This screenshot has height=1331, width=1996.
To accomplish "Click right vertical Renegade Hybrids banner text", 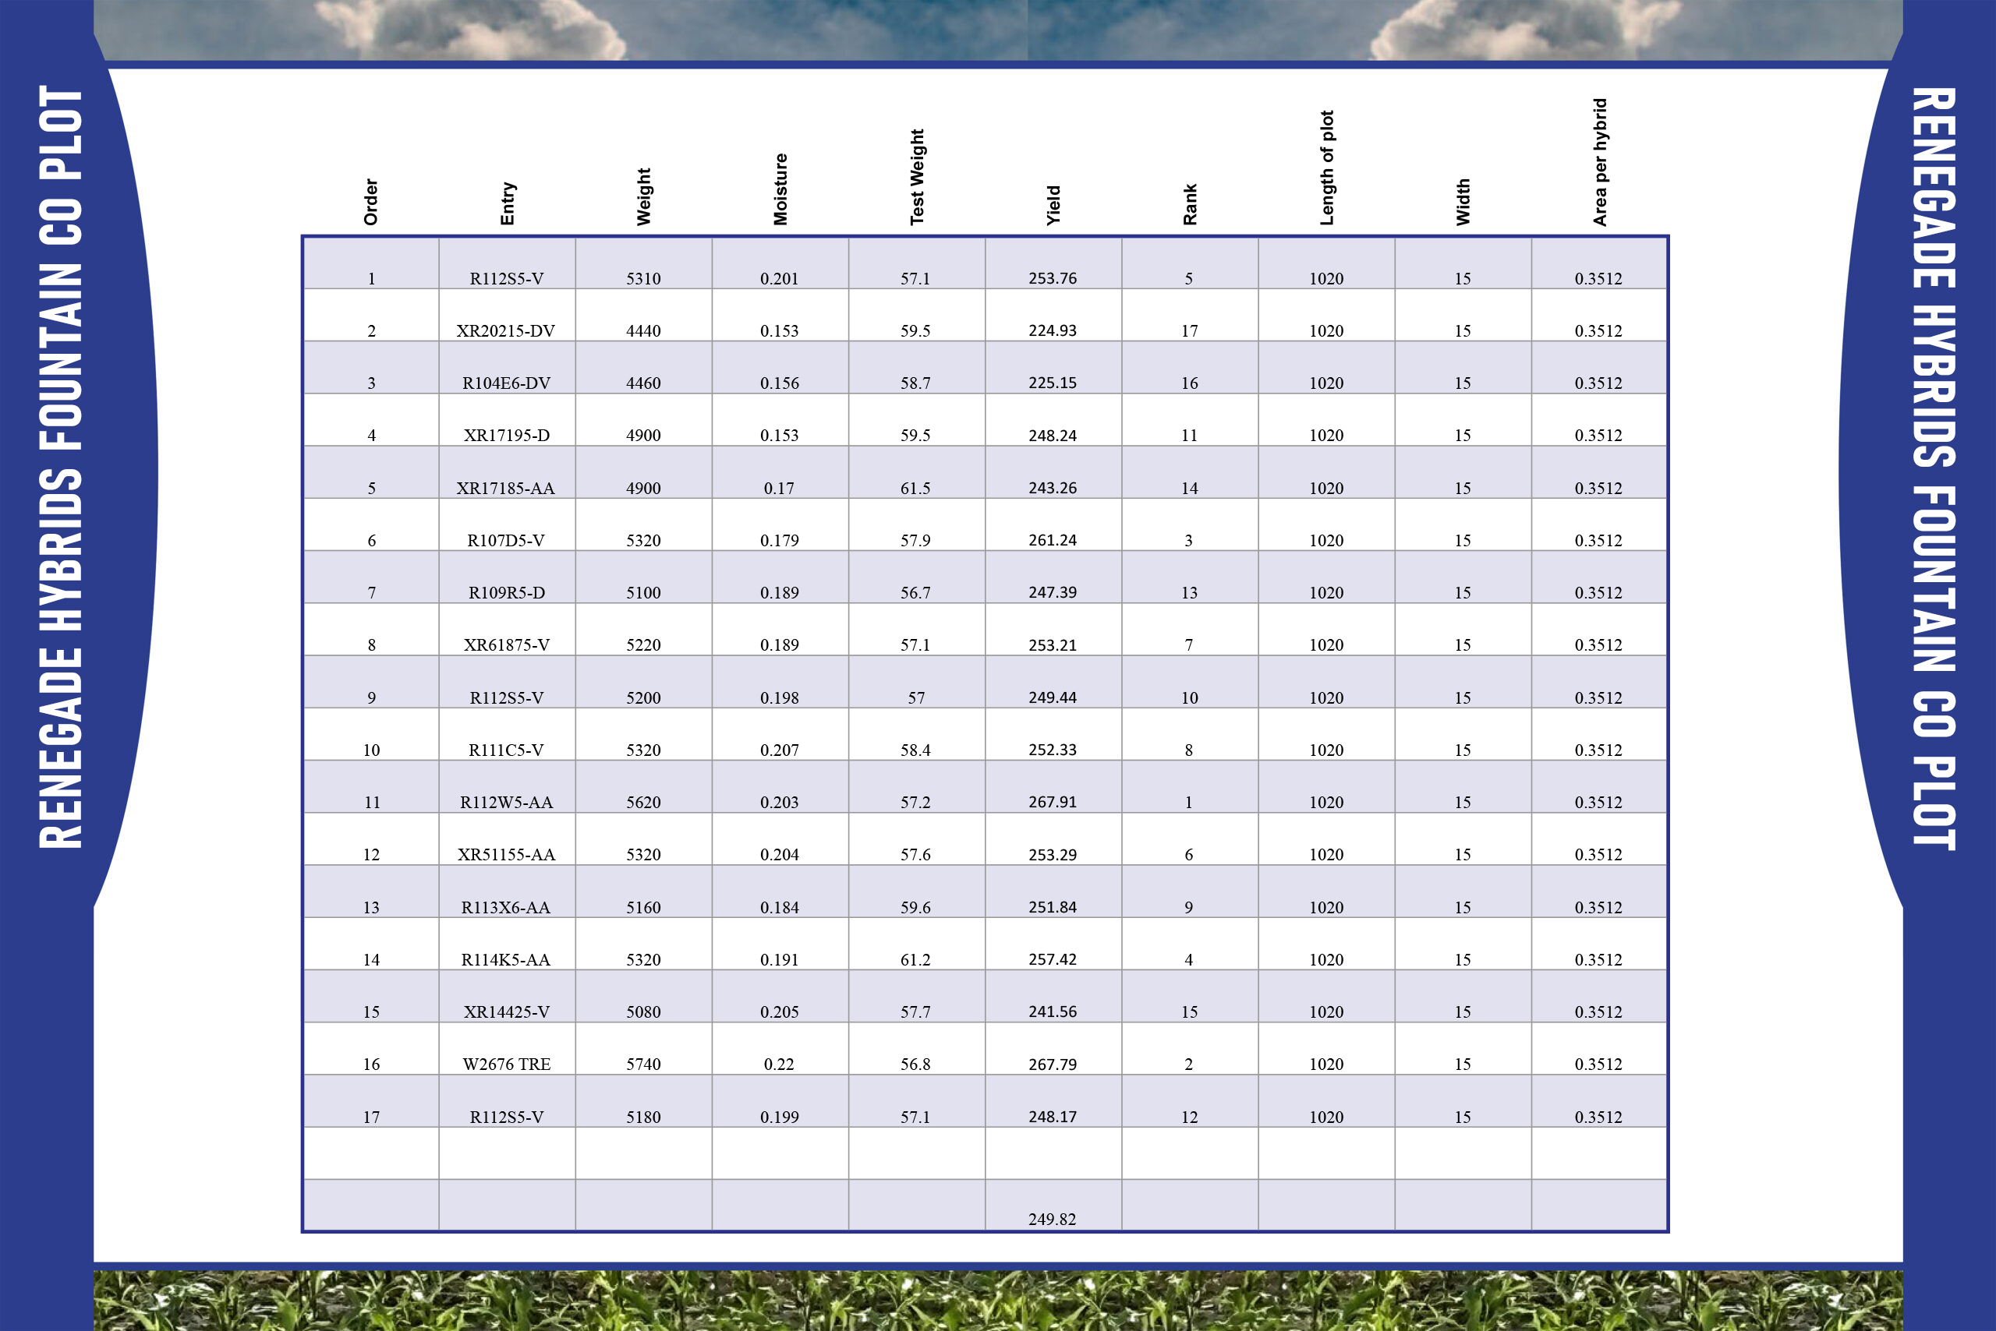I will click(1934, 467).
